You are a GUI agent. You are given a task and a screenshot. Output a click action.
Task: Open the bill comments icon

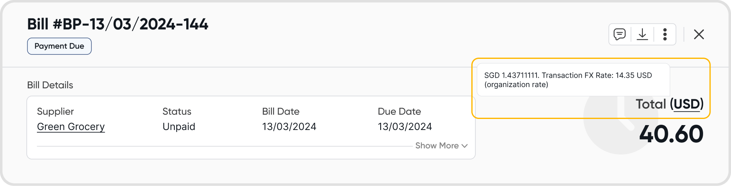click(619, 34)
